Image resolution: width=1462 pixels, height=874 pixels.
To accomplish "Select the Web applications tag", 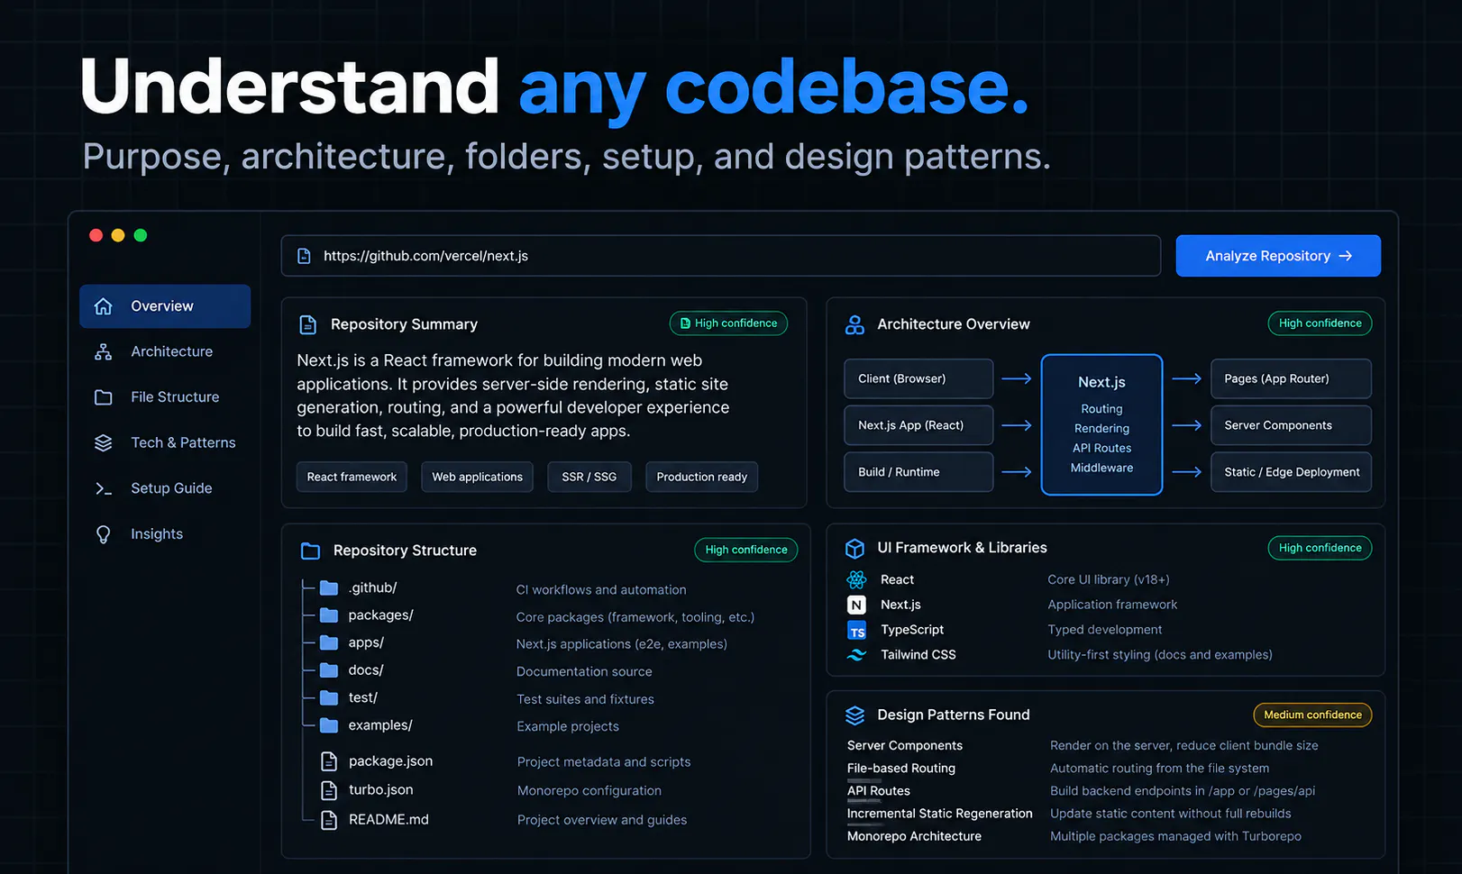I will click(477, 477).
